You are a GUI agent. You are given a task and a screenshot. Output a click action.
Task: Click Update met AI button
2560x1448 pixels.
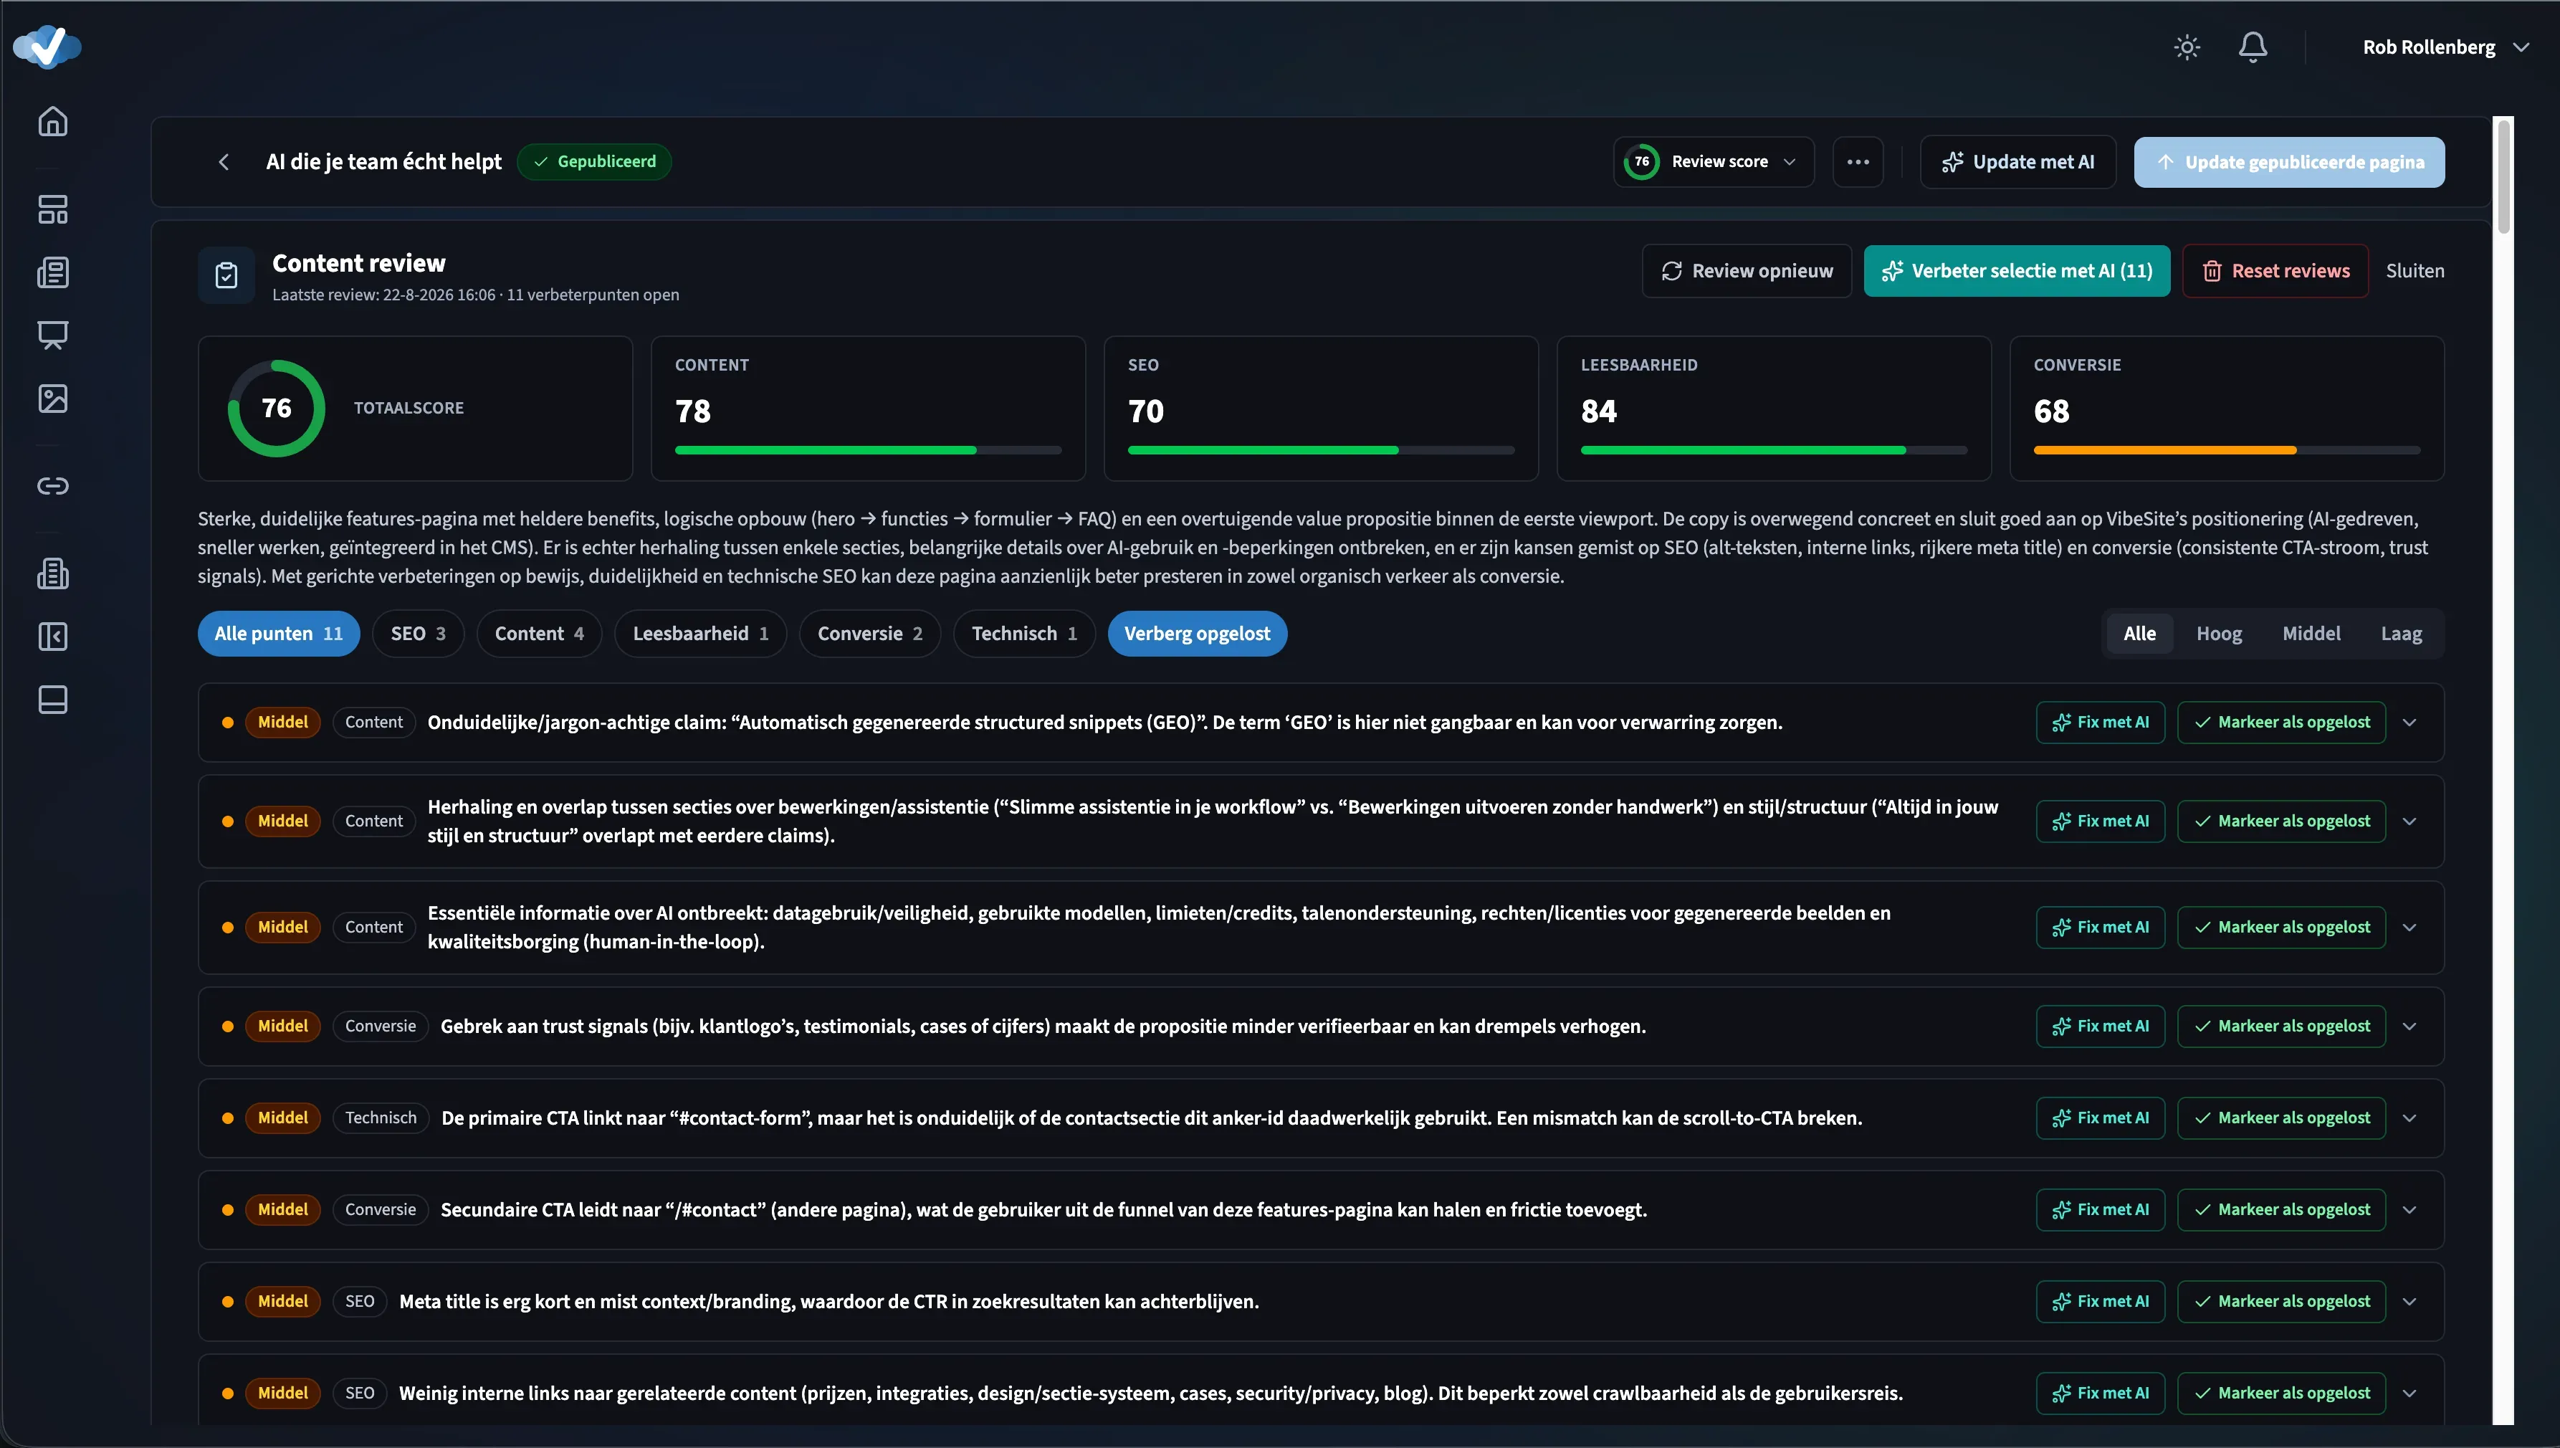(2018, 162)
